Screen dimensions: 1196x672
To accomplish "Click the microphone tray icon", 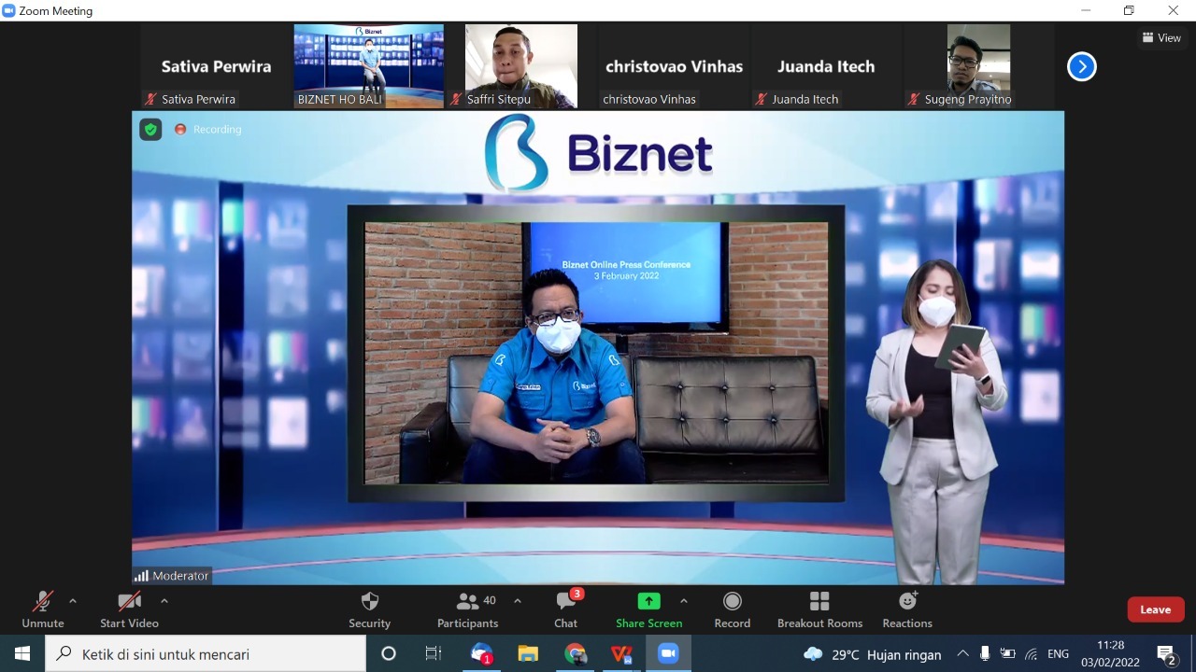I will point(985,654).
